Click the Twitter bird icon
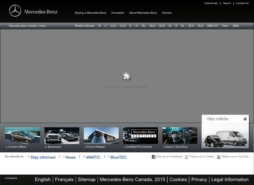The image size is (254, 185). [x=187, y=157]
